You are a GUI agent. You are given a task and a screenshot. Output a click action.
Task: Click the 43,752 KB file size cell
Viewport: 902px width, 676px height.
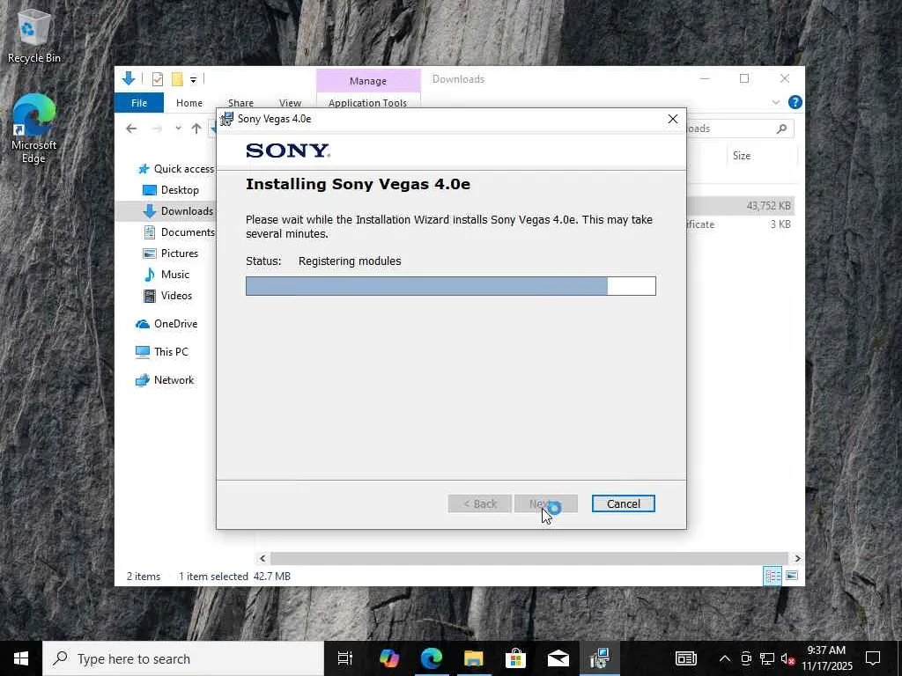coord(768,206)
